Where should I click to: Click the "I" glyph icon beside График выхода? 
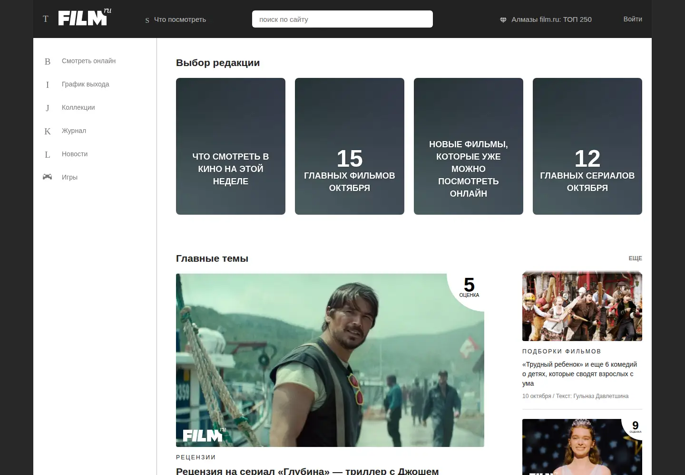[x=48, y=85]
